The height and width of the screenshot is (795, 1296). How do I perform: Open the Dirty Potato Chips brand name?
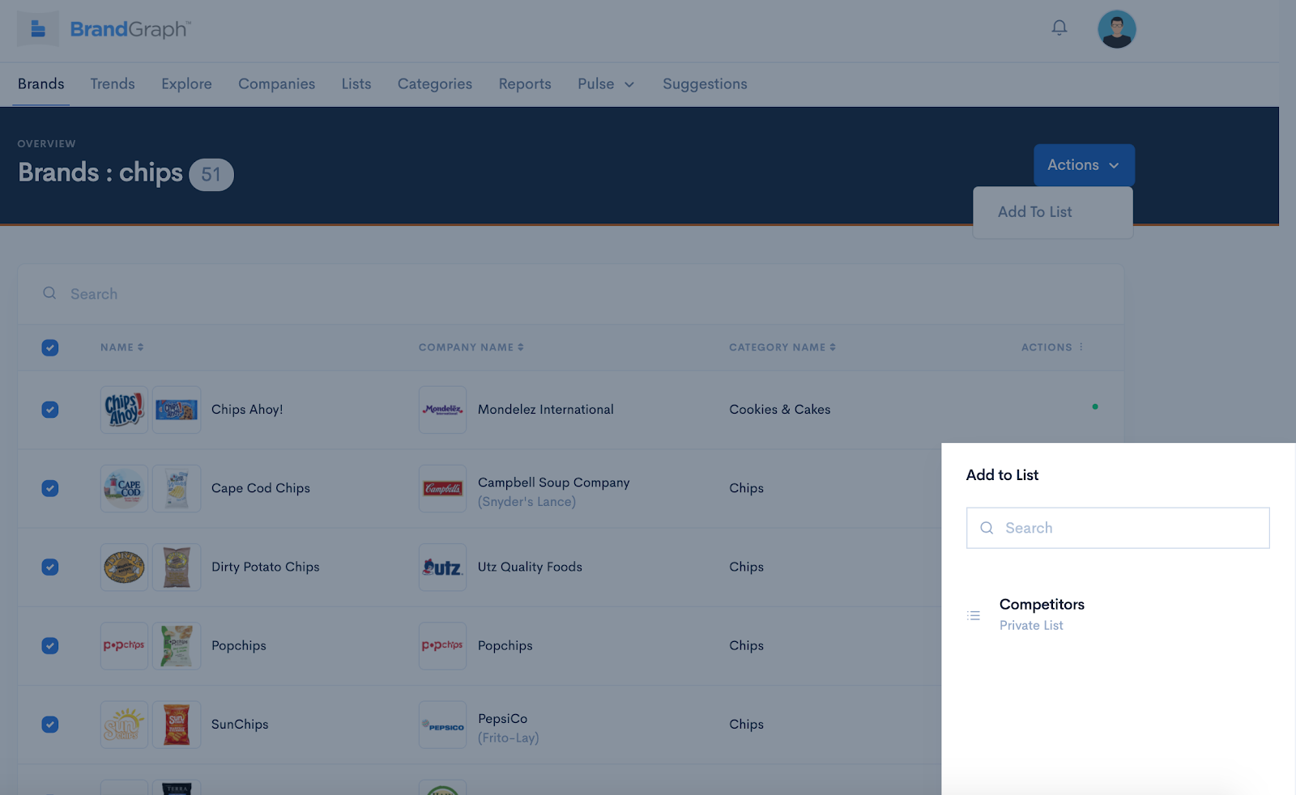266,567
